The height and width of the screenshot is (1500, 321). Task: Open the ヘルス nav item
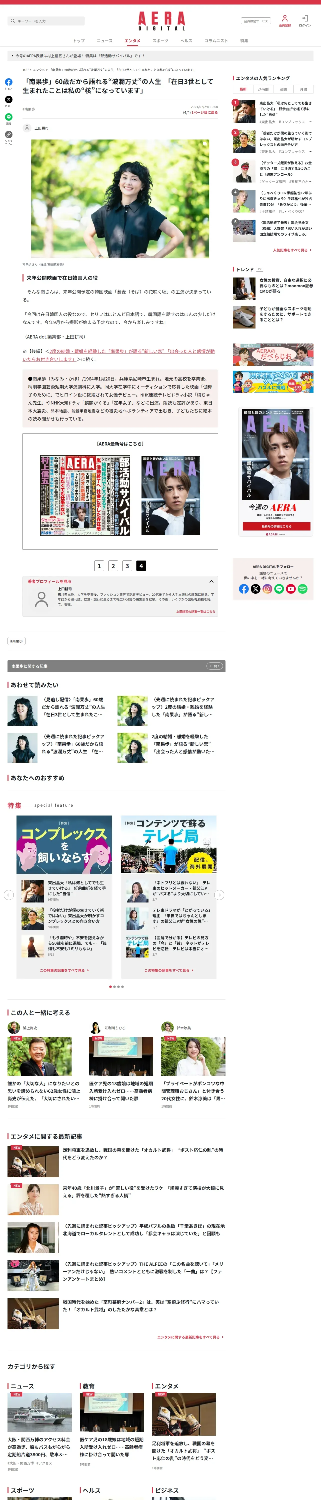click(x=186, y=41)
